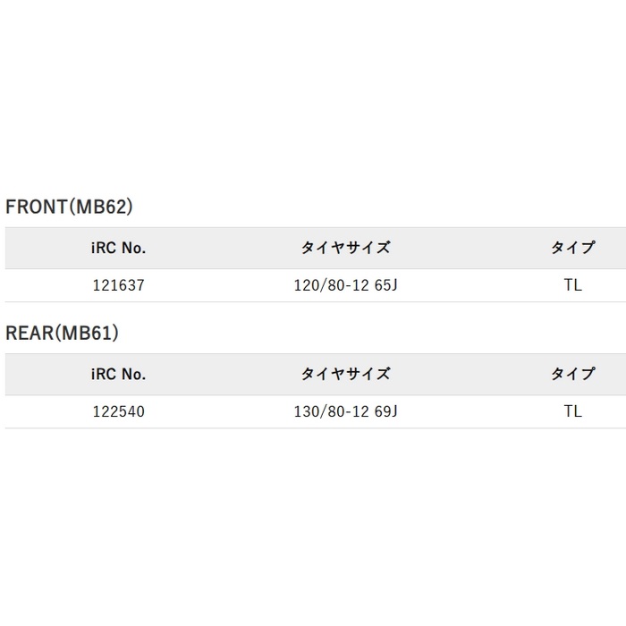The image size is (626, 626).
Task: Click tire size 130/80-12 69J
Action: (346, 411)
